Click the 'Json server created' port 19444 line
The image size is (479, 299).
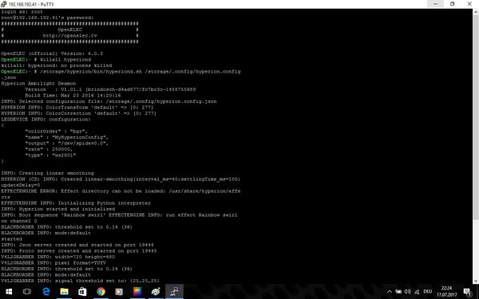click(x=77, y=245)
